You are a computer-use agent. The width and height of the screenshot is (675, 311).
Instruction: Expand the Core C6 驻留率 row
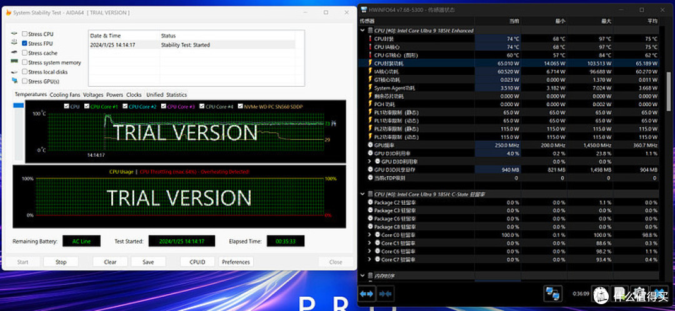tap(370, 251)
